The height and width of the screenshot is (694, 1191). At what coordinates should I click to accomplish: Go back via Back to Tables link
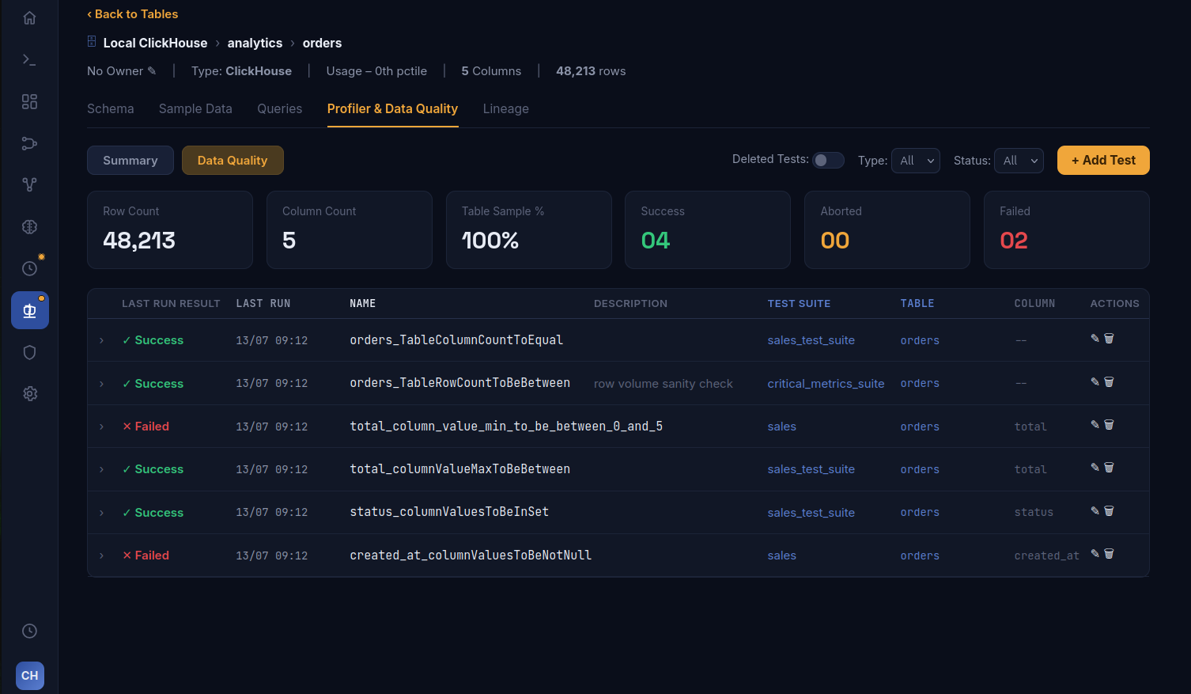[133, 14]
